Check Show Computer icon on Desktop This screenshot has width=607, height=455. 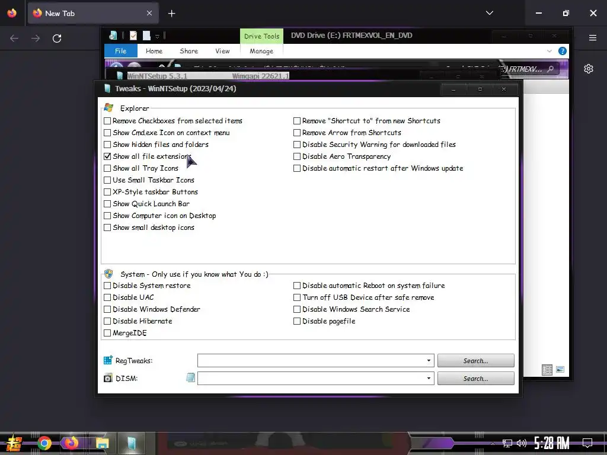107,216
